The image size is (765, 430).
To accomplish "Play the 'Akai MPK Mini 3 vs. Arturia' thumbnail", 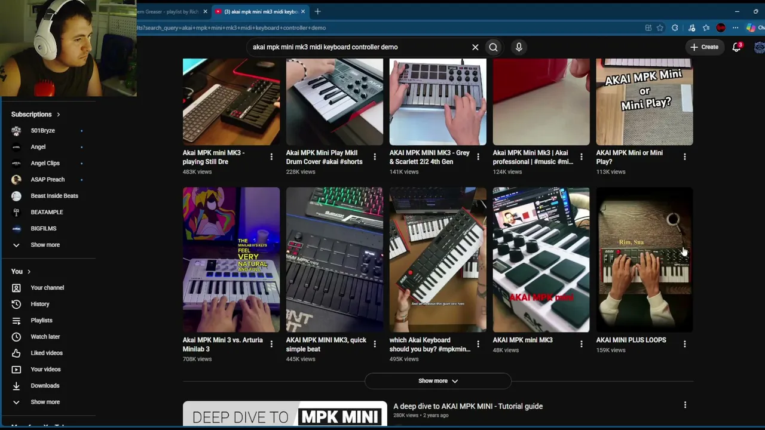I will pyautogui.click(x=231, y=260).
